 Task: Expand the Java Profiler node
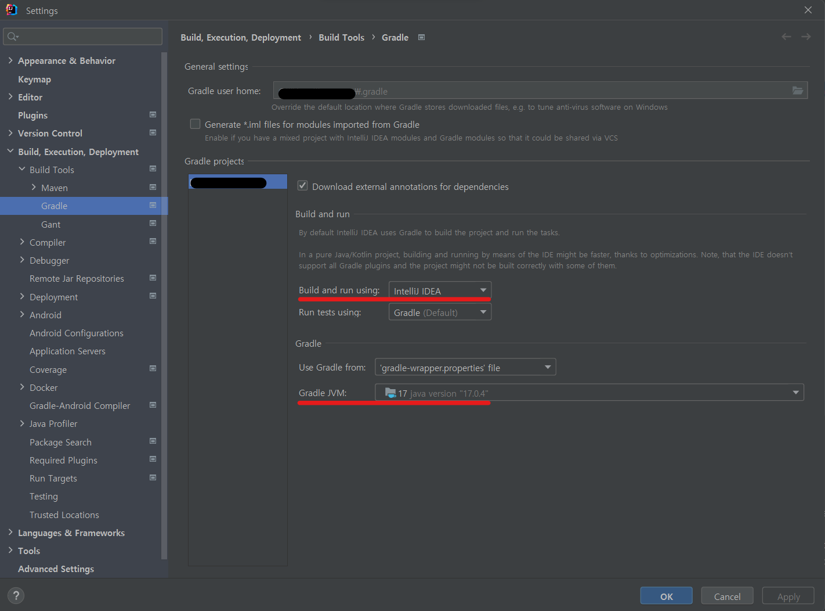click(x=22, y=423)
